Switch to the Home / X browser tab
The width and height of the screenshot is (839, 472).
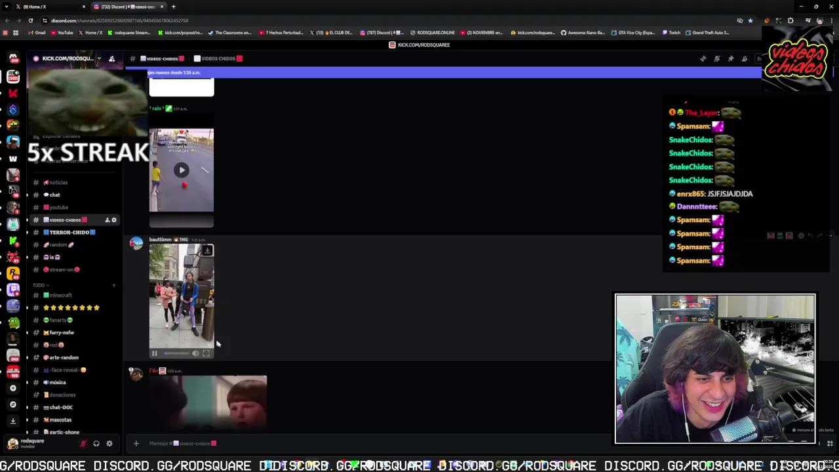pos(49,7)
